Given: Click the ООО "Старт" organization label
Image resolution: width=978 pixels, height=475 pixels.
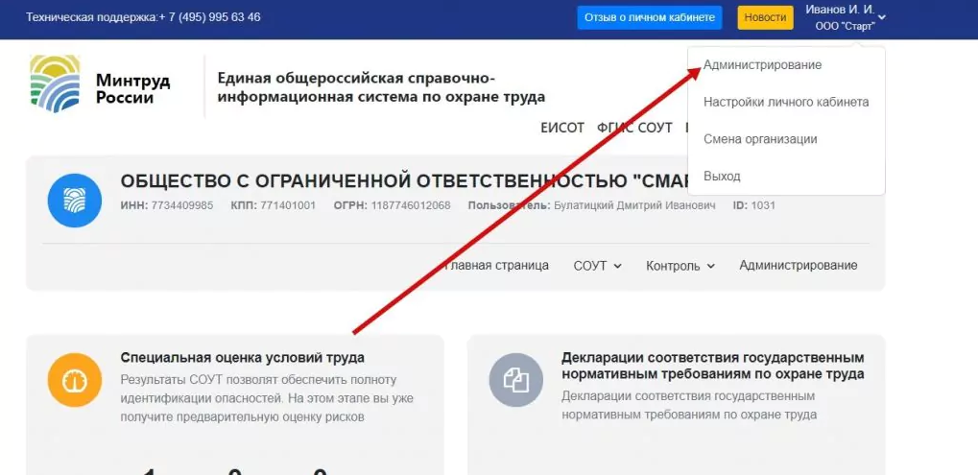Looking at the screenshot, I should point(846,26).
